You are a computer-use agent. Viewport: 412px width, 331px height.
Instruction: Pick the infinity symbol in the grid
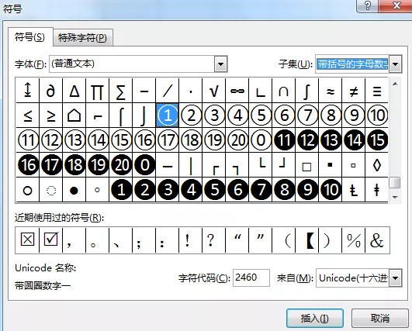(x=237, y=91)
